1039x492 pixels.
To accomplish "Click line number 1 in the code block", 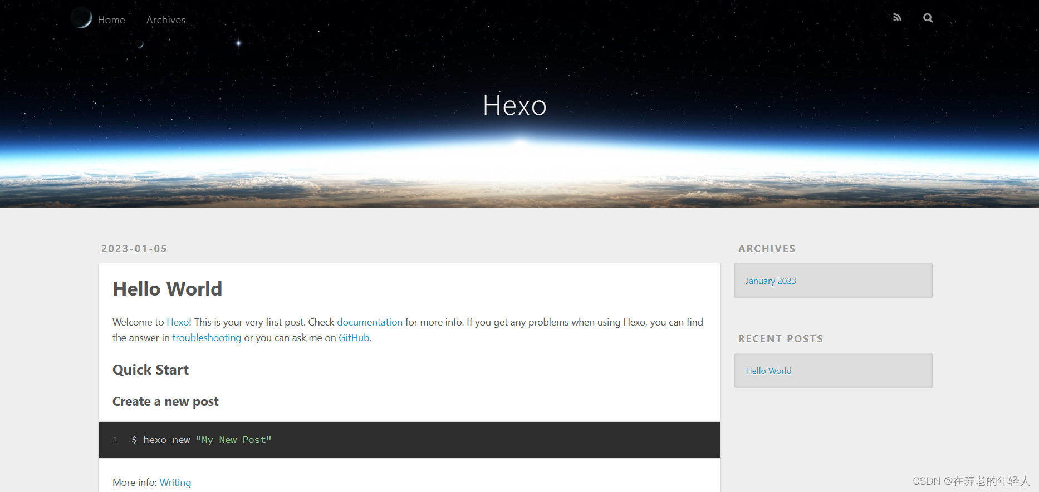I will pyautogui.click(x=115, y=440).
